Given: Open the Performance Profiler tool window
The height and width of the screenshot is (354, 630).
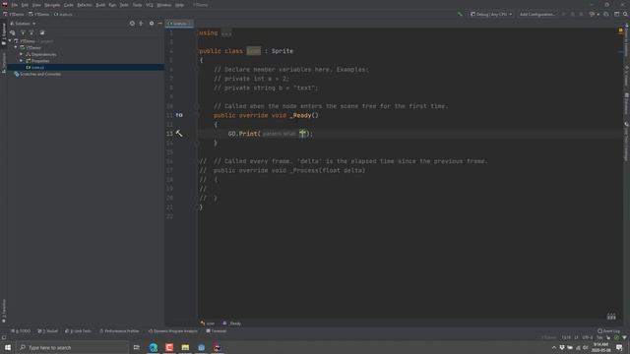Looking at the screenshot, I should (x=119, y=331).
